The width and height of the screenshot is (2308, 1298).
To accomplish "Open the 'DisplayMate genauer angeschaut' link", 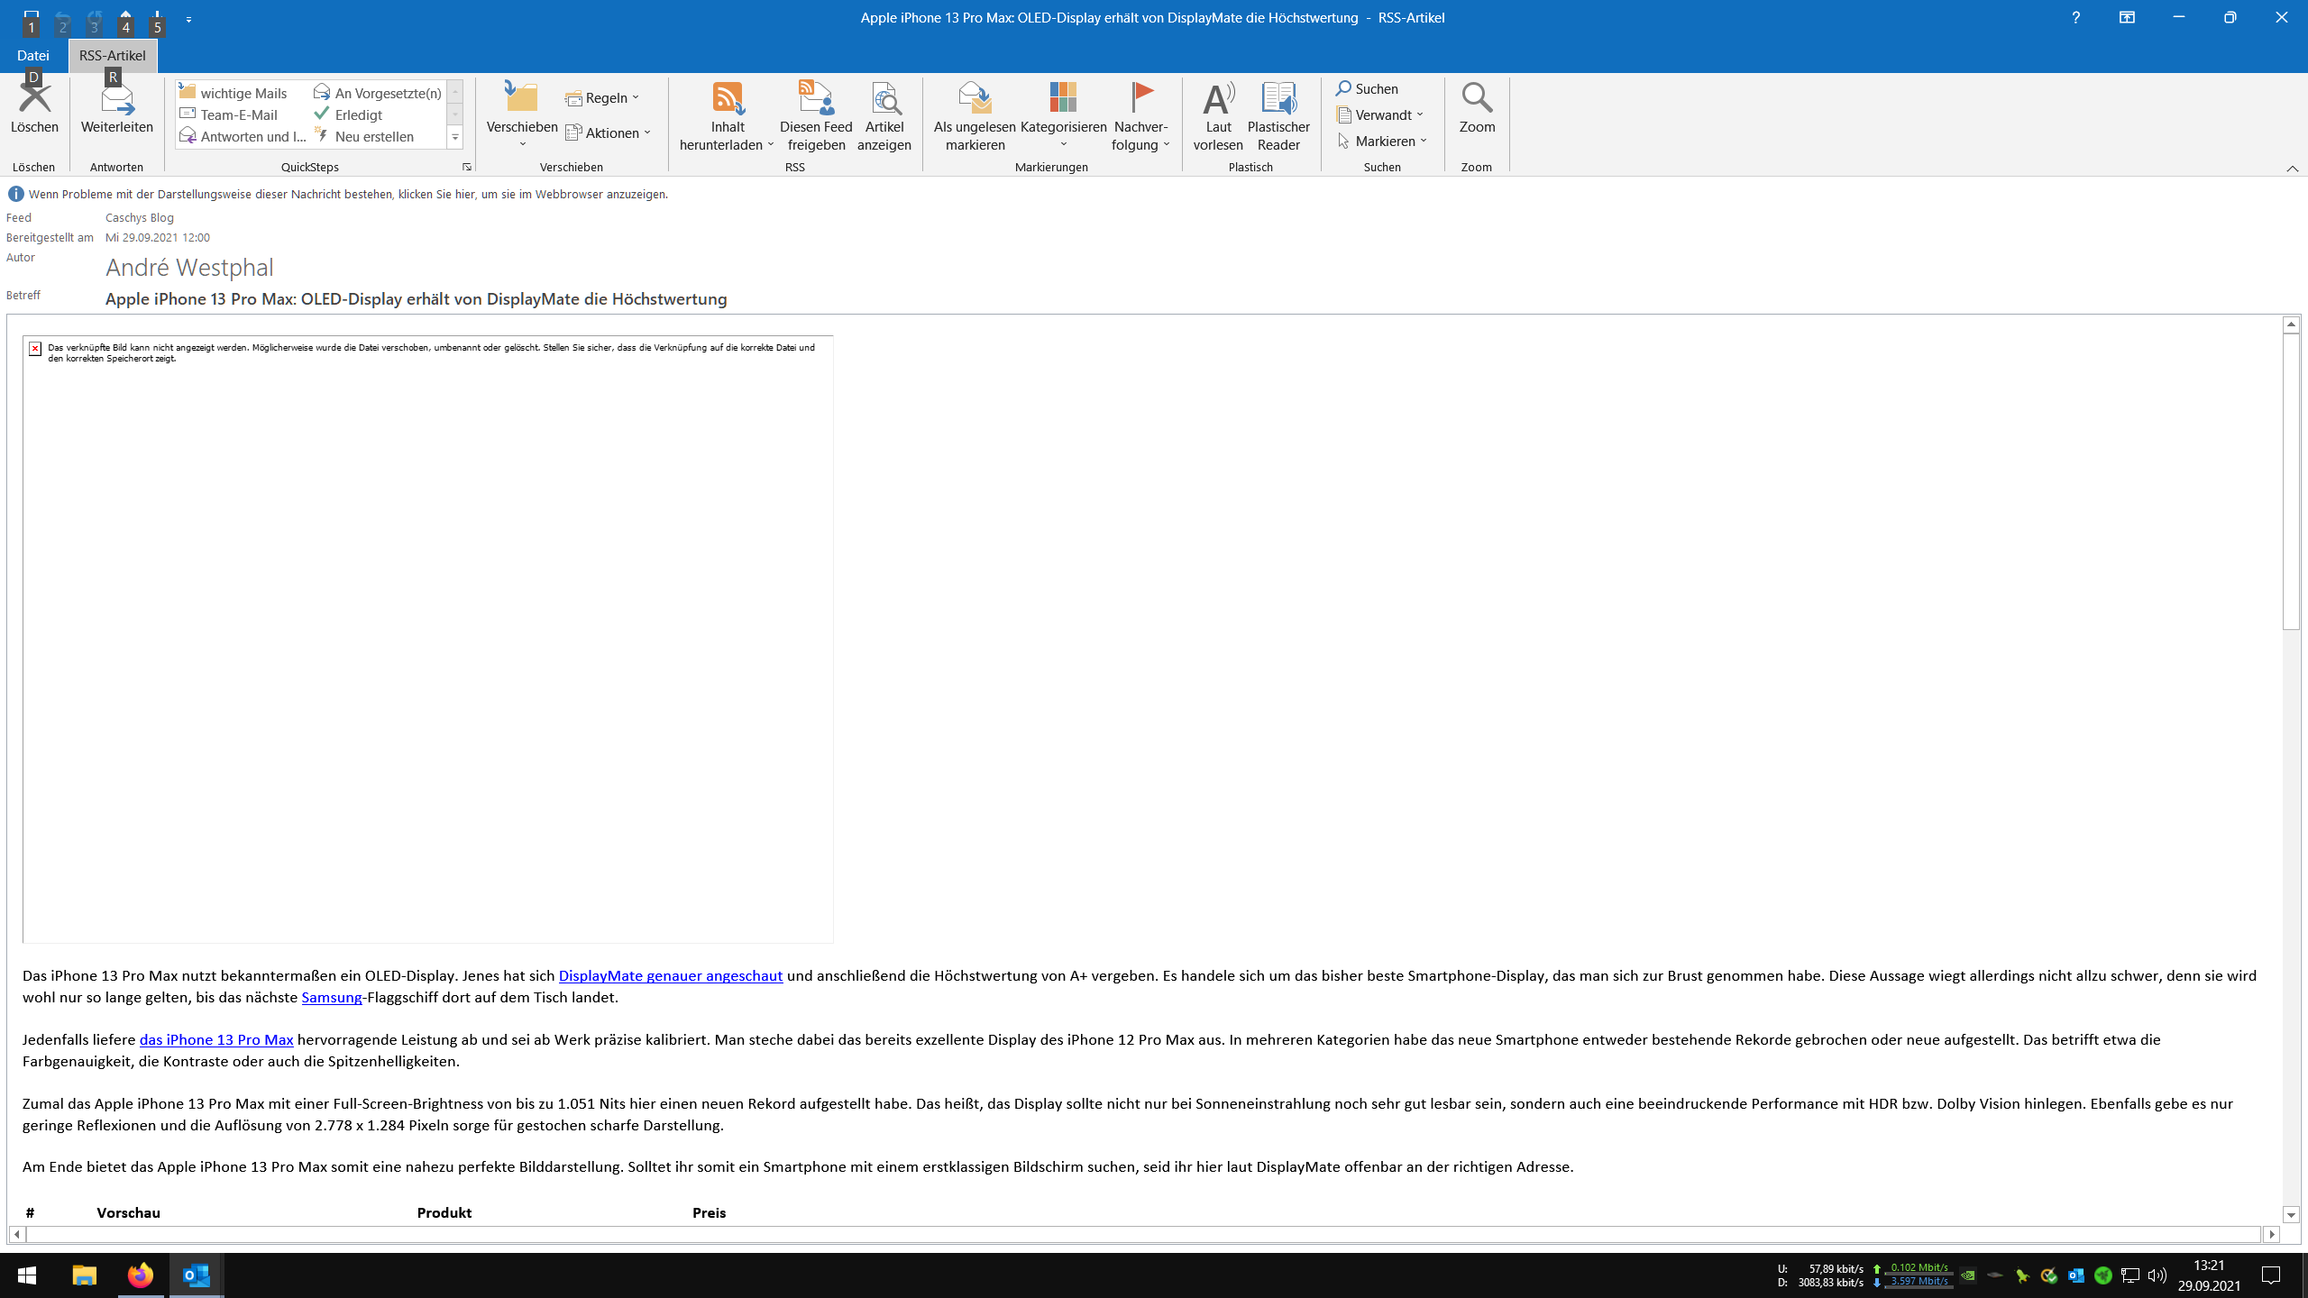I will [x=671, y=975].
